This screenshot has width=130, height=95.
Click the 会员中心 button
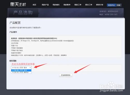(x=111, y=5)
